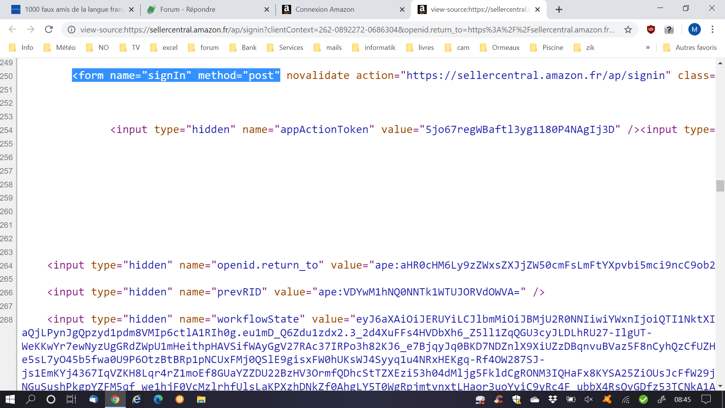Screen dimensions: 725x408
Task: Click the vertical scrollbar thumb
Action: coord(720,186)
